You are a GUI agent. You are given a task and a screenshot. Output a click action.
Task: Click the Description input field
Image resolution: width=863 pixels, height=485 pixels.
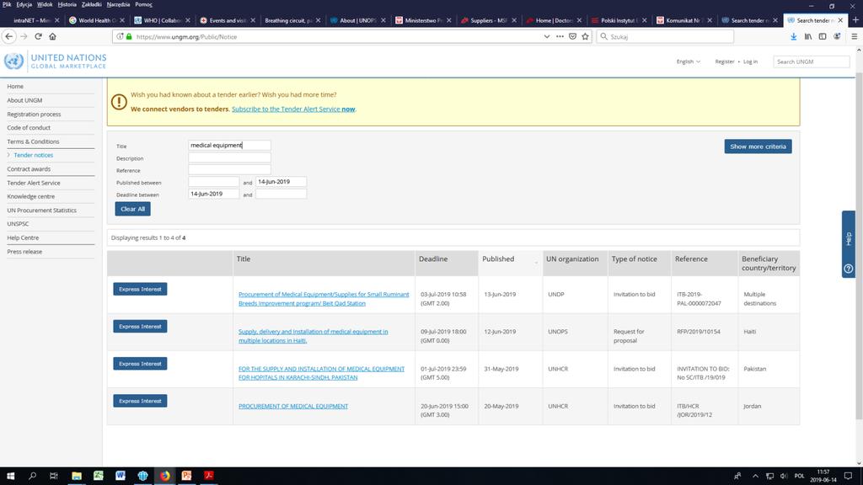click(229, 157)
